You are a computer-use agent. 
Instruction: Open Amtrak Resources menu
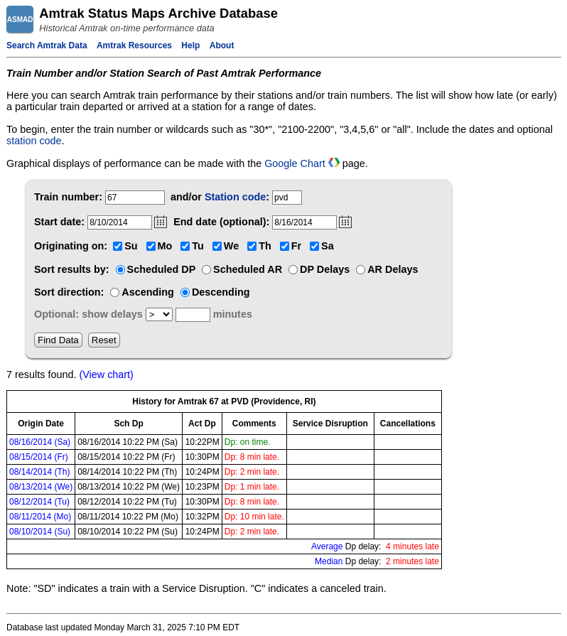click(x=134, y=45)
